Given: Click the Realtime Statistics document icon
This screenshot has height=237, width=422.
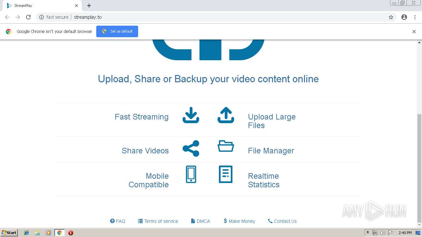Looking at the screenshot, I should pyautogui.click(x=226, y=174).
